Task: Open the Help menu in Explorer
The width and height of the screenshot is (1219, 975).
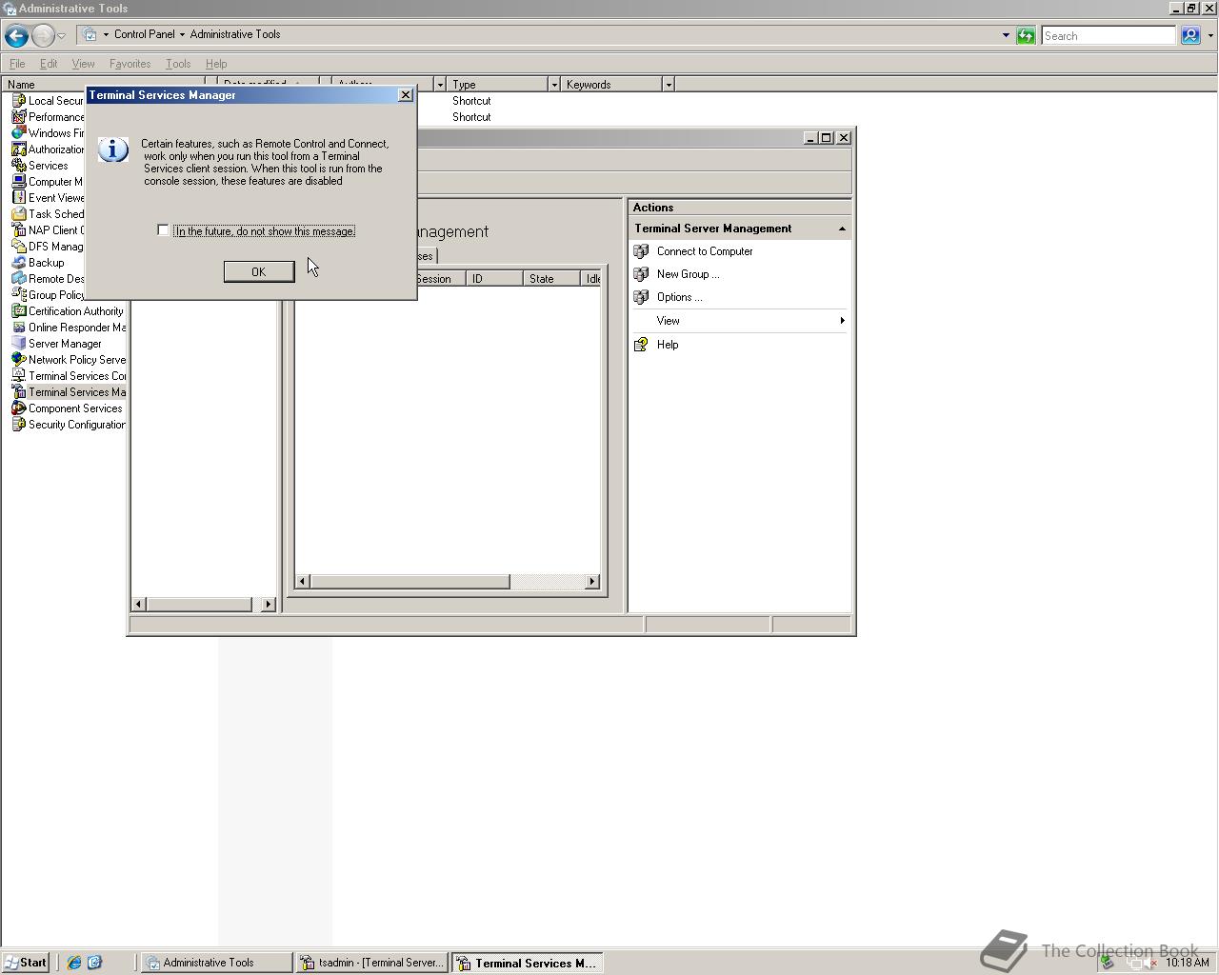Action: (x=216, y=64)
